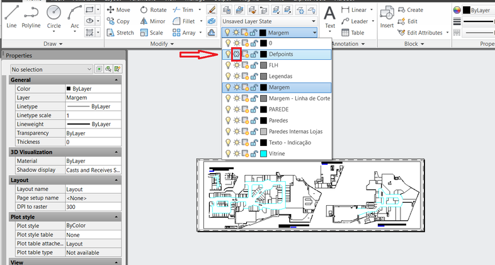Select the Circle tool icon
Viewport: 495px width, 265px height.
pyautogui.click(x=54, y=13)
